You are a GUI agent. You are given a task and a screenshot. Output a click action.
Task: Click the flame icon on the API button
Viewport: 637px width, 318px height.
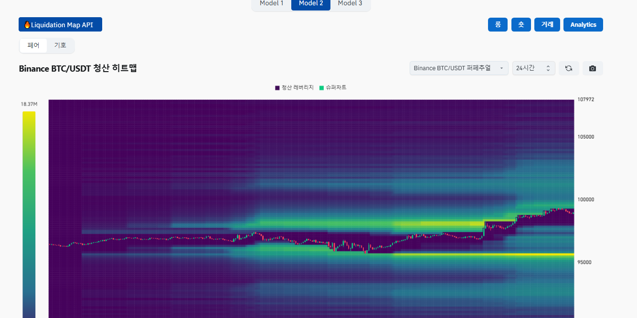click(x=27, y=24)
